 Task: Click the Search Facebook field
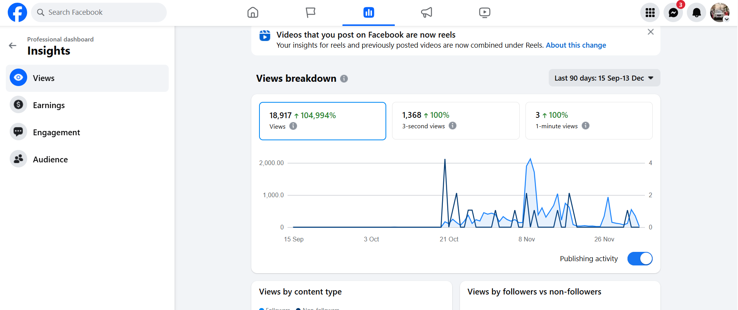(x=99, y=12)
